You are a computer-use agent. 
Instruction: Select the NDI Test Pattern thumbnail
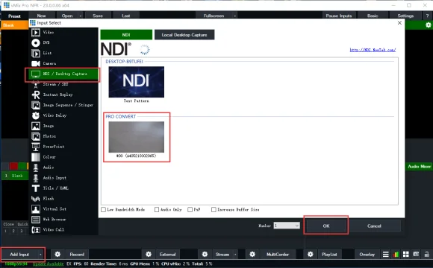coord(136,82)
